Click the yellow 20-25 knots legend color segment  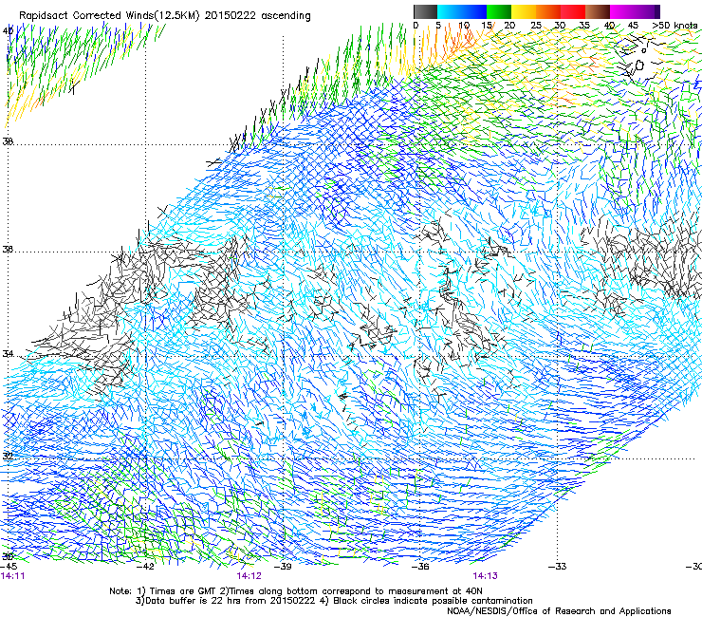524,11
